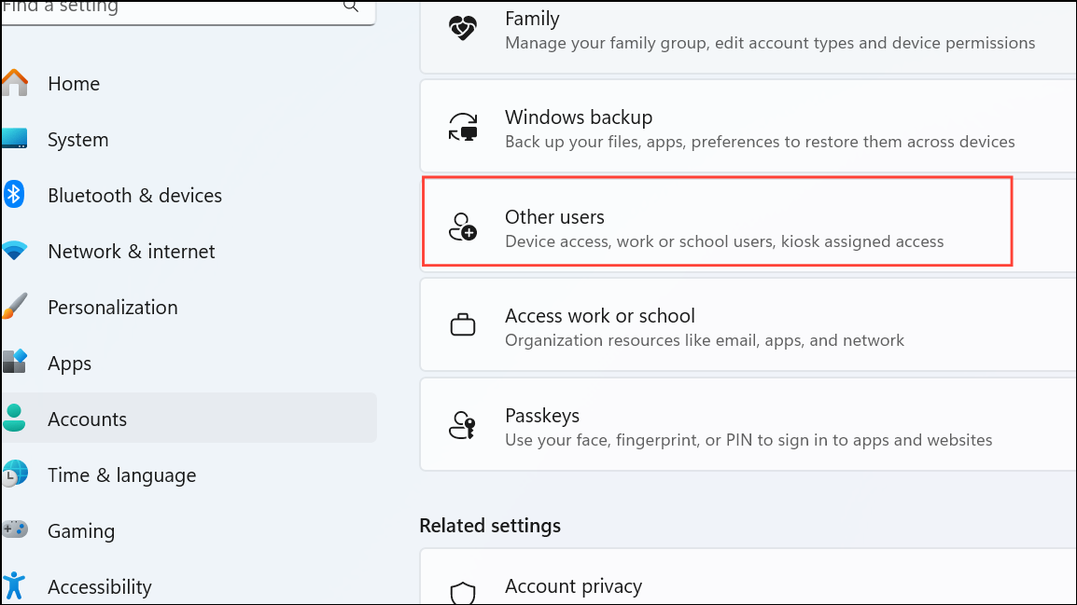Click the Windows backup sync icon
The height and width of the screenshot is (605, 1077).
(463, 128)
